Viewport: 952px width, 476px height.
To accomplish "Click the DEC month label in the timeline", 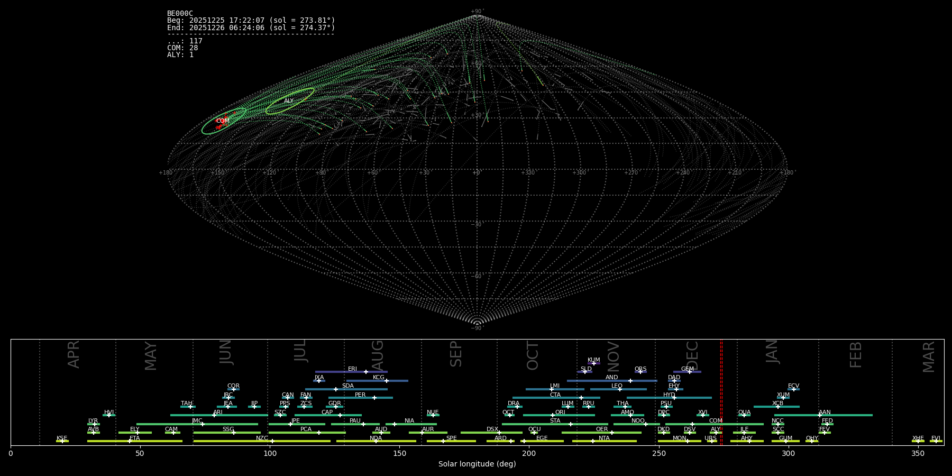I will pos(692,356).
